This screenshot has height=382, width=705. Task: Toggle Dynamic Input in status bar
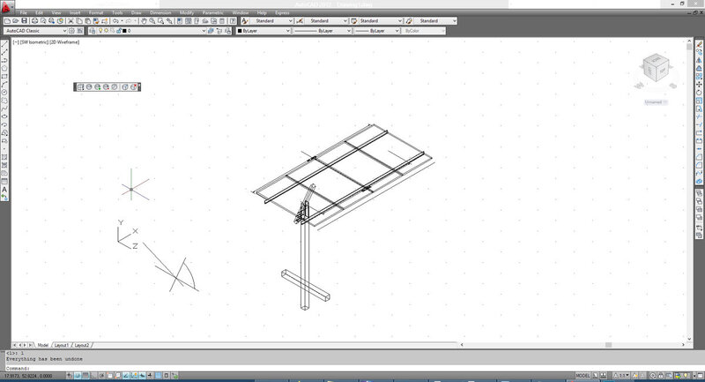143,376
